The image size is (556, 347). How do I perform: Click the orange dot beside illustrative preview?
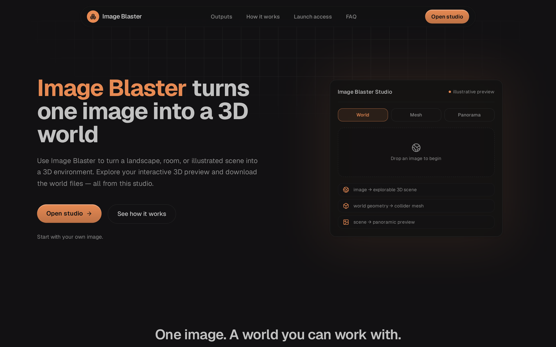pyautogui.click(x=450, y=92)
